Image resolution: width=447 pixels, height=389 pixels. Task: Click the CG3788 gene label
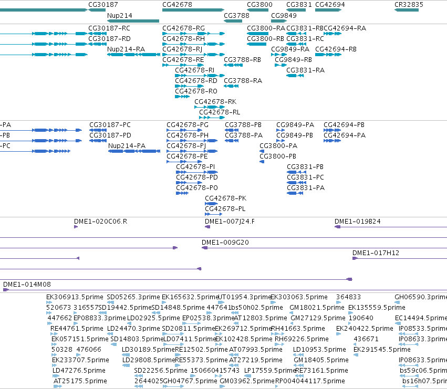pyautogui.click(x=236, y=15)
